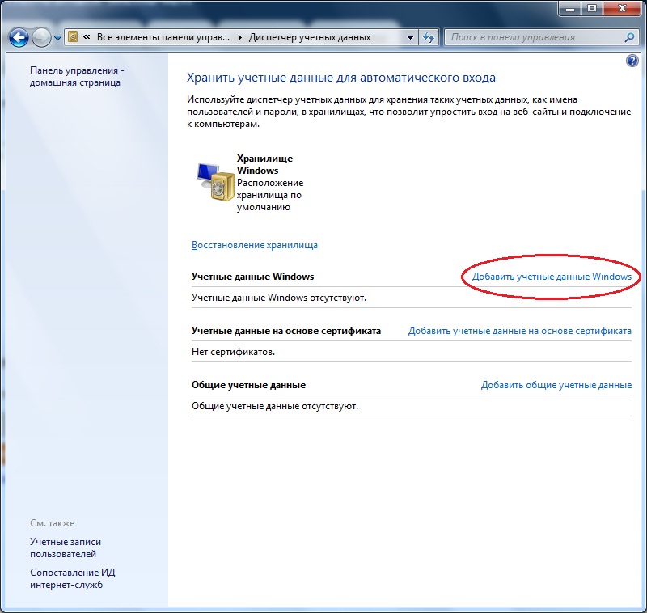
Task: Open recent pages dropdown next to navigation arrows
Action: 57,38
